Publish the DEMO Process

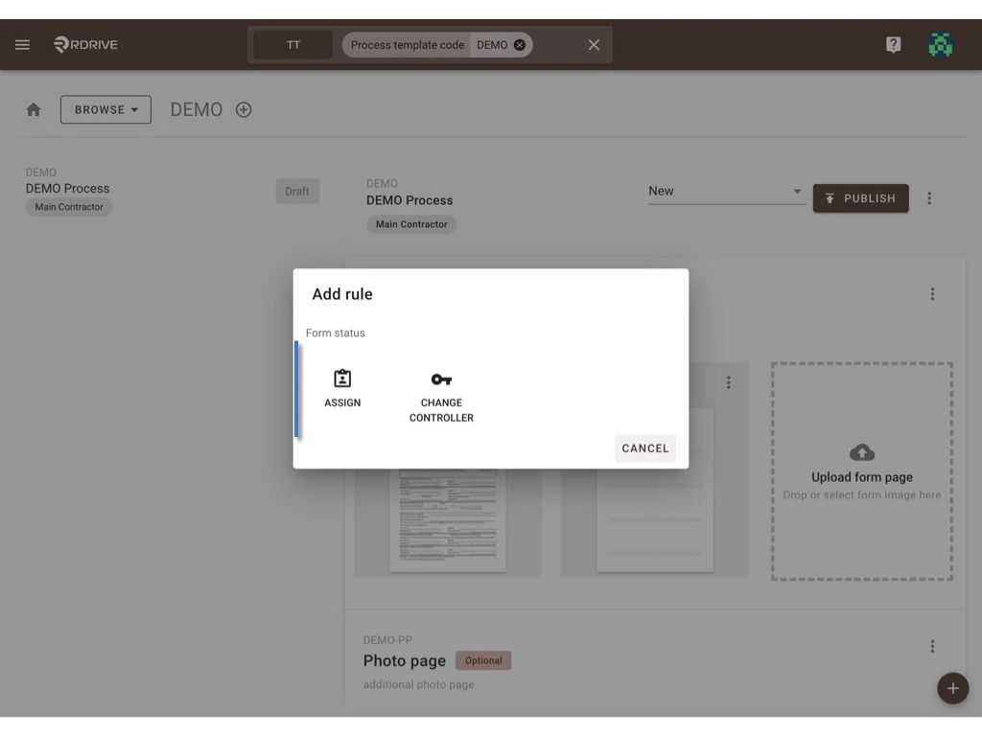click(860, 198)
